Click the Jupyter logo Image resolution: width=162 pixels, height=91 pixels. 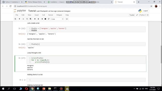(x=20, y=11)
